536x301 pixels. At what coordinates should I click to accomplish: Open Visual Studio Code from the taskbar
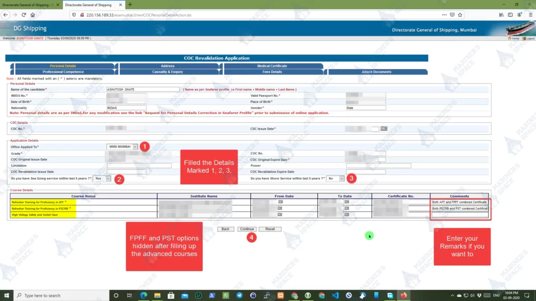pyautogui.click(x=335, y=295)
